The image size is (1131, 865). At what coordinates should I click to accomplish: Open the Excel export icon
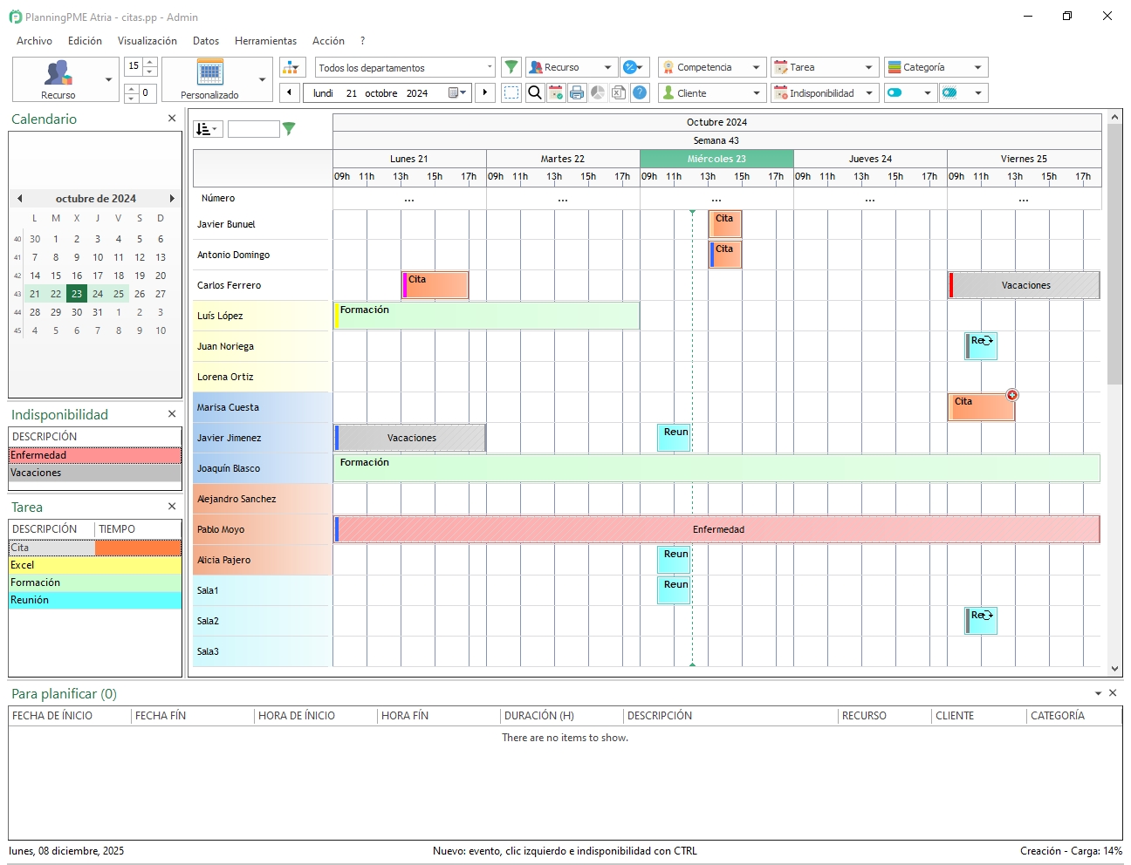click(619, 92)
